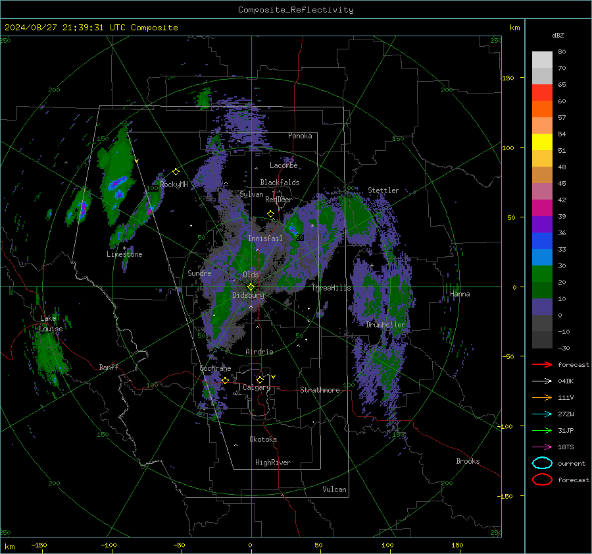The image size is (592, 554).
Task: Click the red forecast ellipse icon
Action: tap(542, 480)
